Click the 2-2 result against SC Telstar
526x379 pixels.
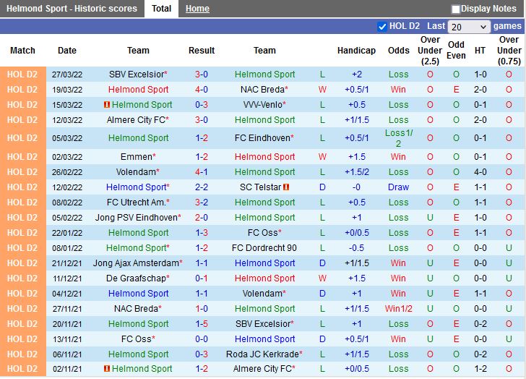[202, 187]
